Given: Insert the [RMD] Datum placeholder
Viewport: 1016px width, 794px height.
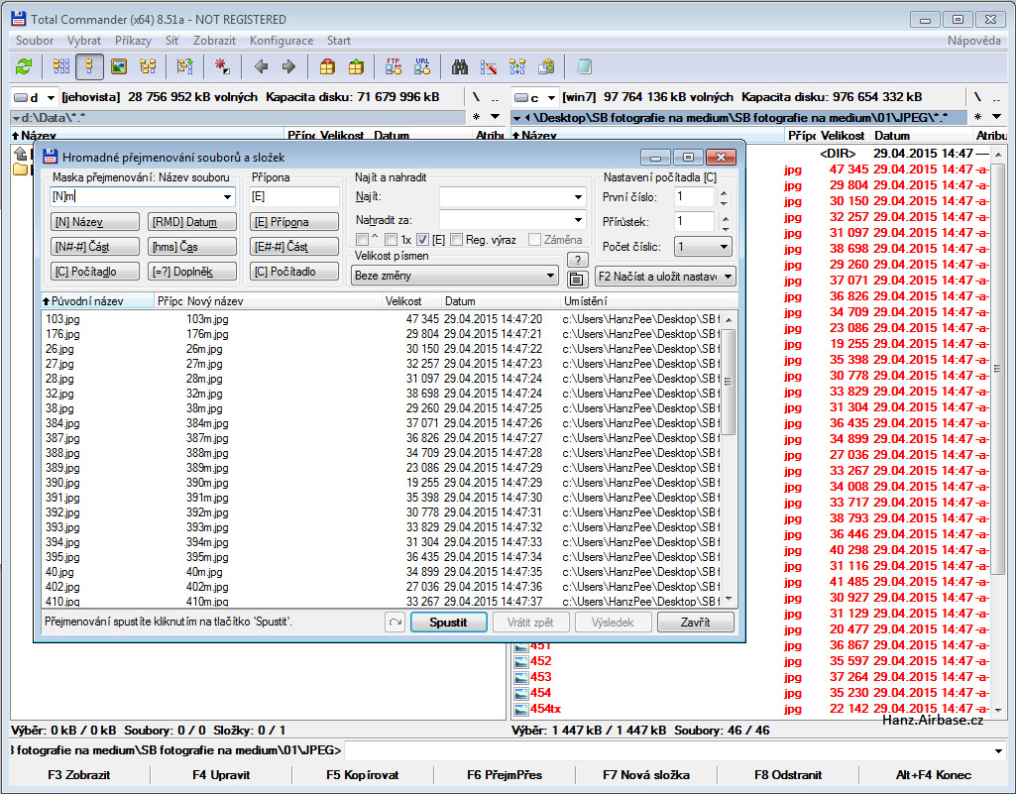Looking at the screenshot, I should coord(191,222).
